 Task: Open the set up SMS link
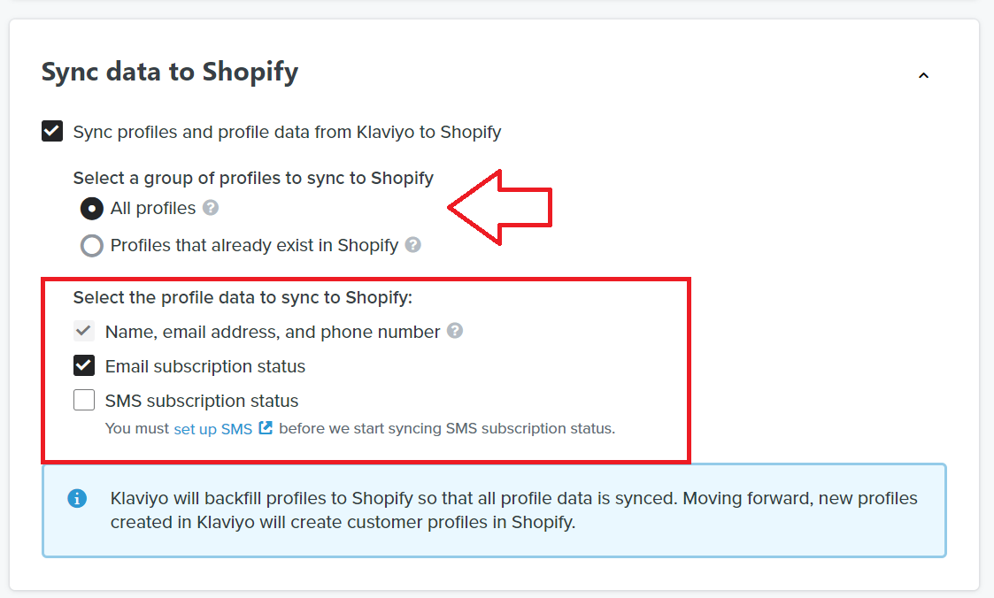point(213,429)
